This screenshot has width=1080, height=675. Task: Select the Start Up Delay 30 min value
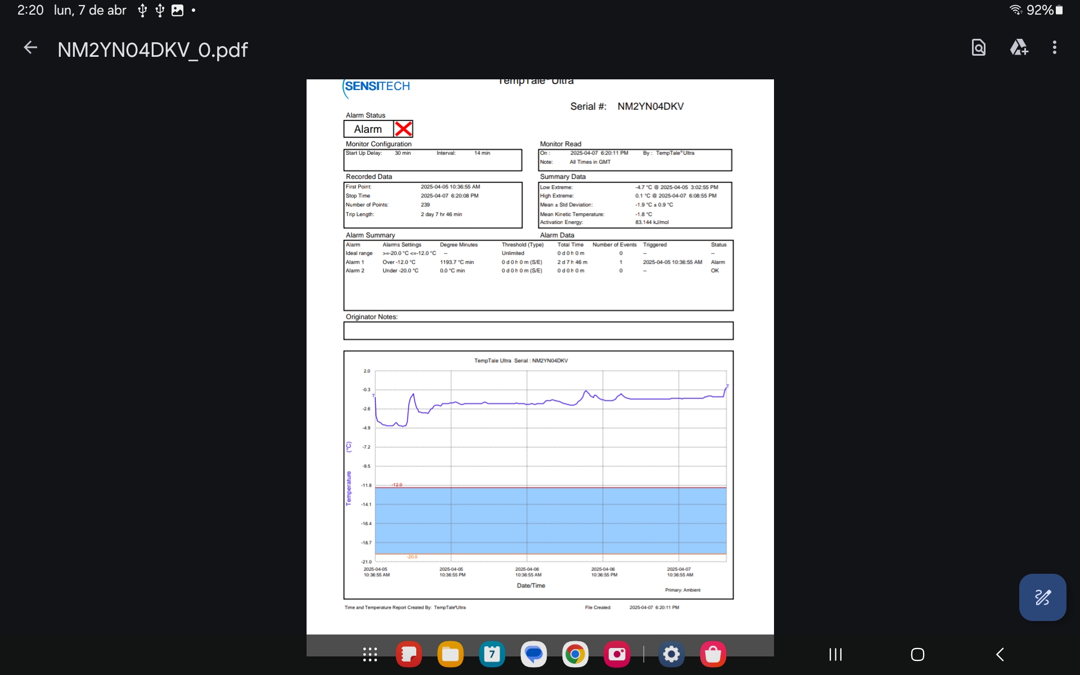coord(403,153)
